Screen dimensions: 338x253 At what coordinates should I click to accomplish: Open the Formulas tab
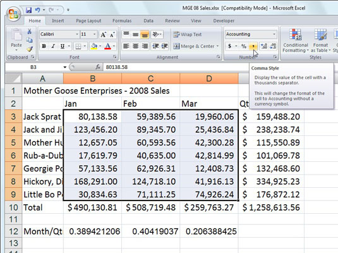coord(122,21)
